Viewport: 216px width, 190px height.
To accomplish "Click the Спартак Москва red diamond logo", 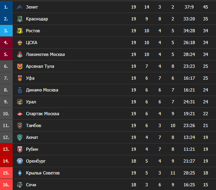I will (20, 114).
